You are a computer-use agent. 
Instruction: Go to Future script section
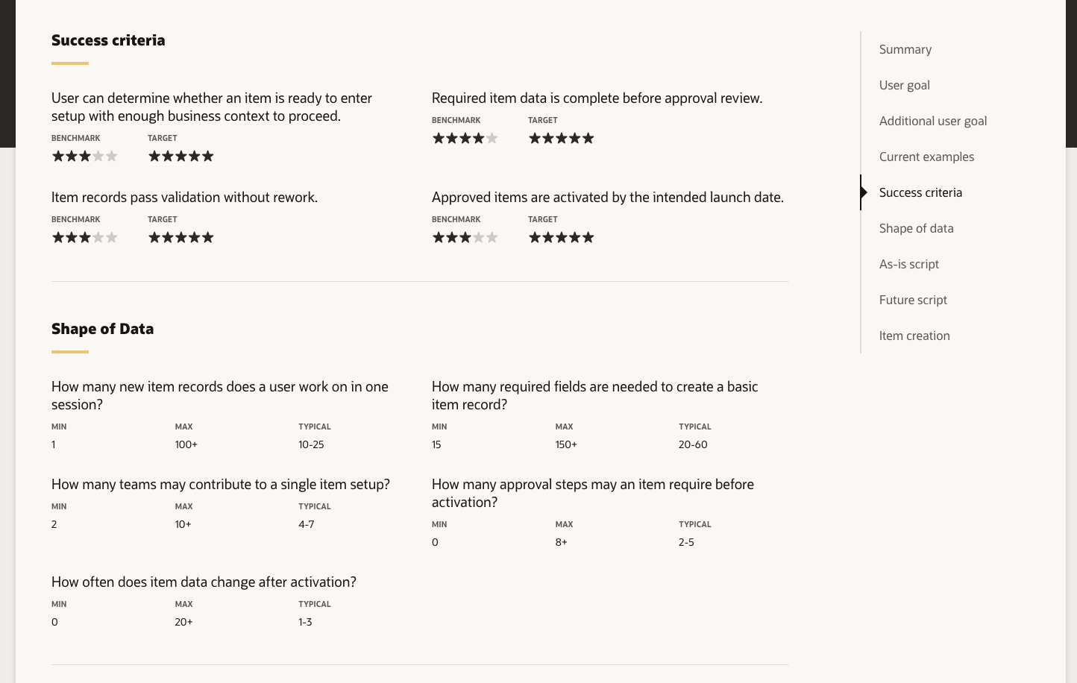pos(913,300)
